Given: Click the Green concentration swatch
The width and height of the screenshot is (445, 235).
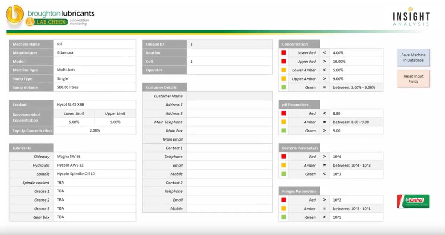Looking at the screenshot, I should click(283, 87).
